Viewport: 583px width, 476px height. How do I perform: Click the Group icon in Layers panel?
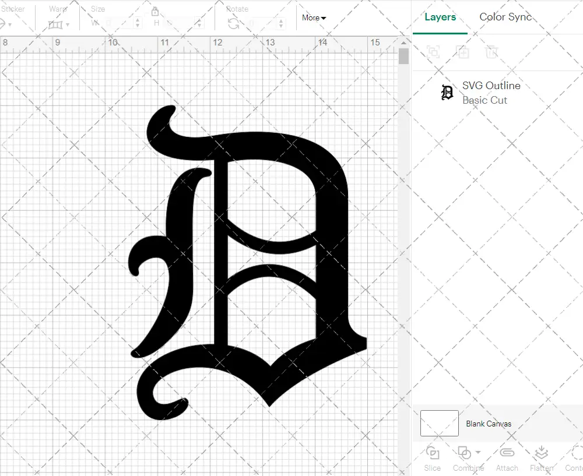pos(433,52)
